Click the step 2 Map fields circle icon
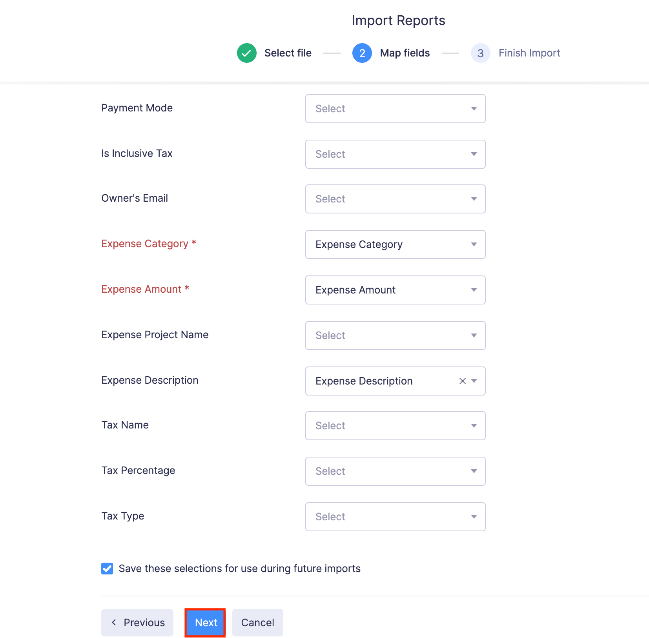This screenshot has width=649, height=638. coord(362,53)
